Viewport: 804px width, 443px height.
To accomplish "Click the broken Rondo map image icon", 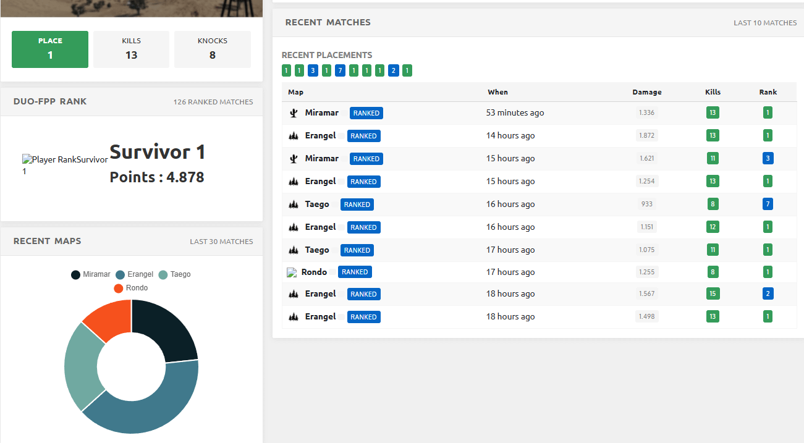I will (292, 272).
